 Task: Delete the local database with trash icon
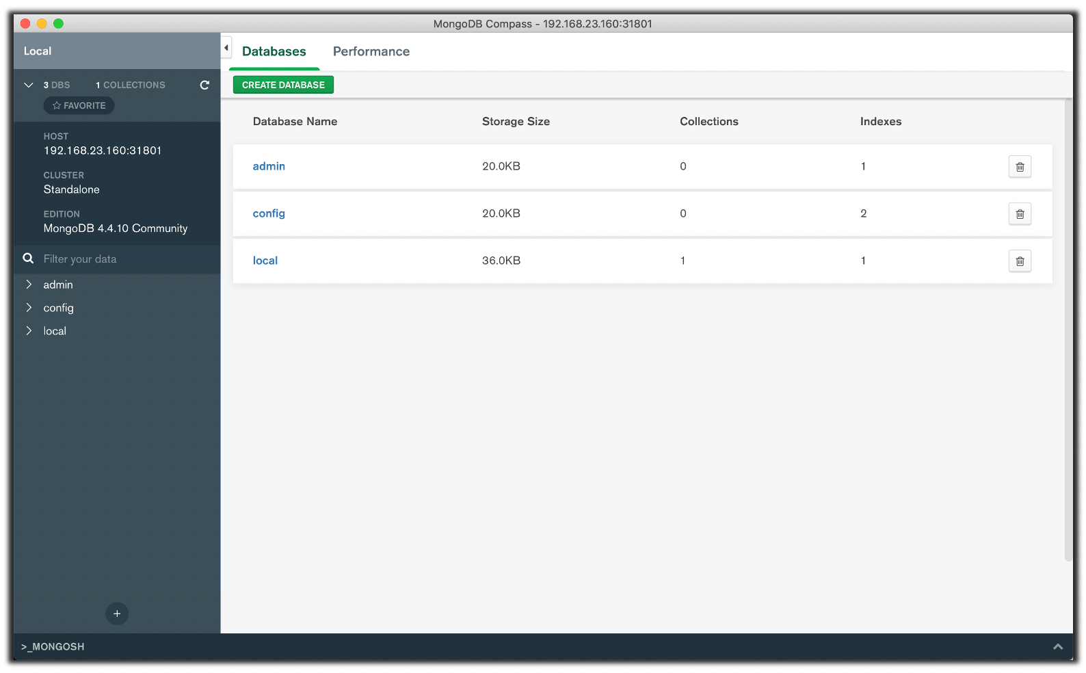(x=1020, y=261)
